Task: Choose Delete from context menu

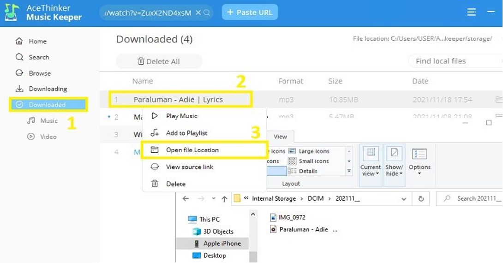Action: pyautogui.click(x=205, y=184)
